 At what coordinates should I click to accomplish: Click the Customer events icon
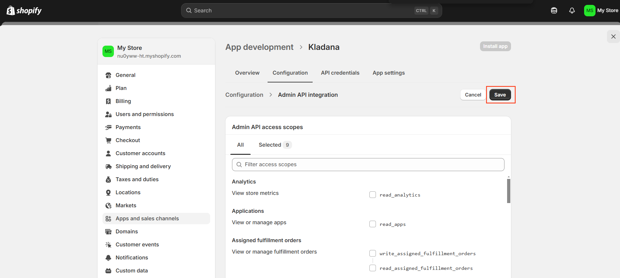coord(108,245)
